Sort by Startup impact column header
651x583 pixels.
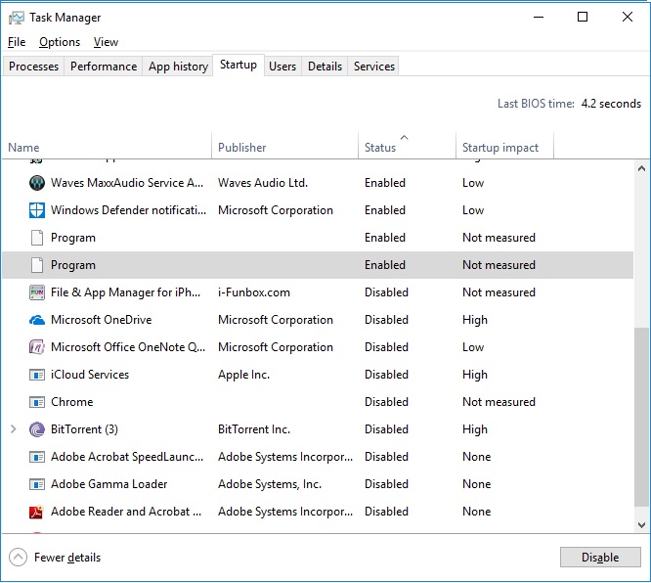(504, 146)
